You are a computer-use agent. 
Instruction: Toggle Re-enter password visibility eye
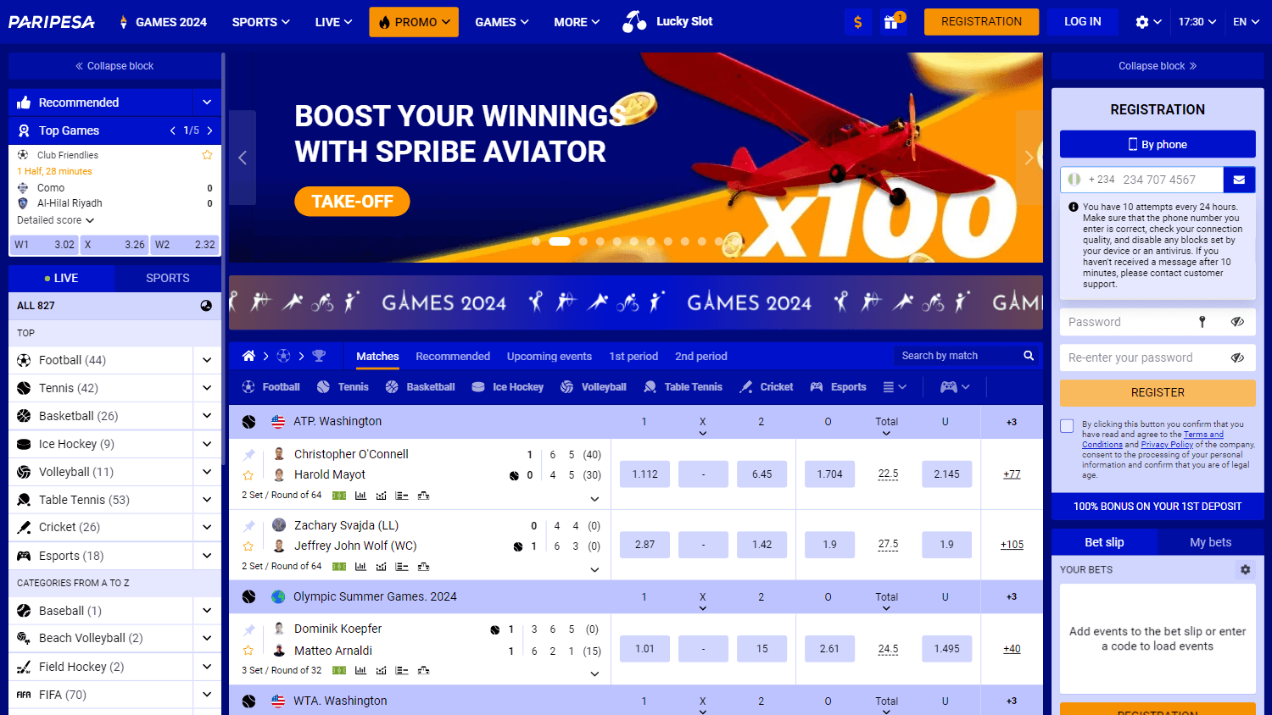[x=1237, y=357]
